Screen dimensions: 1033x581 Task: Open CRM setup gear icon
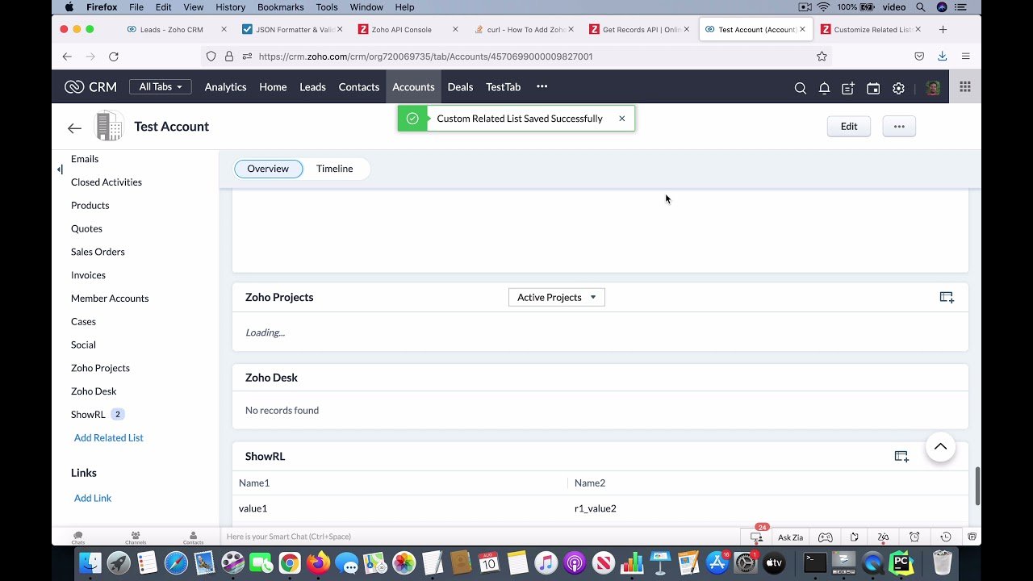(898, 88)
